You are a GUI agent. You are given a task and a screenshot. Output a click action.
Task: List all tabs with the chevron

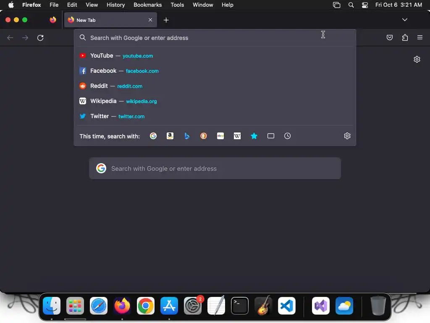pos(405,20)
